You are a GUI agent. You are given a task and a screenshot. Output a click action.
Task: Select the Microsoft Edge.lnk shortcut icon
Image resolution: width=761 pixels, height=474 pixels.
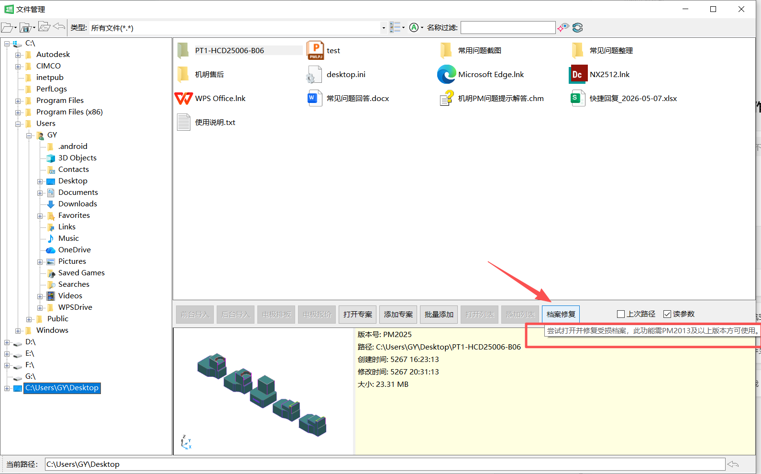point(446,74)
